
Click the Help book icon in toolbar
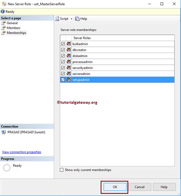(77, 19)
